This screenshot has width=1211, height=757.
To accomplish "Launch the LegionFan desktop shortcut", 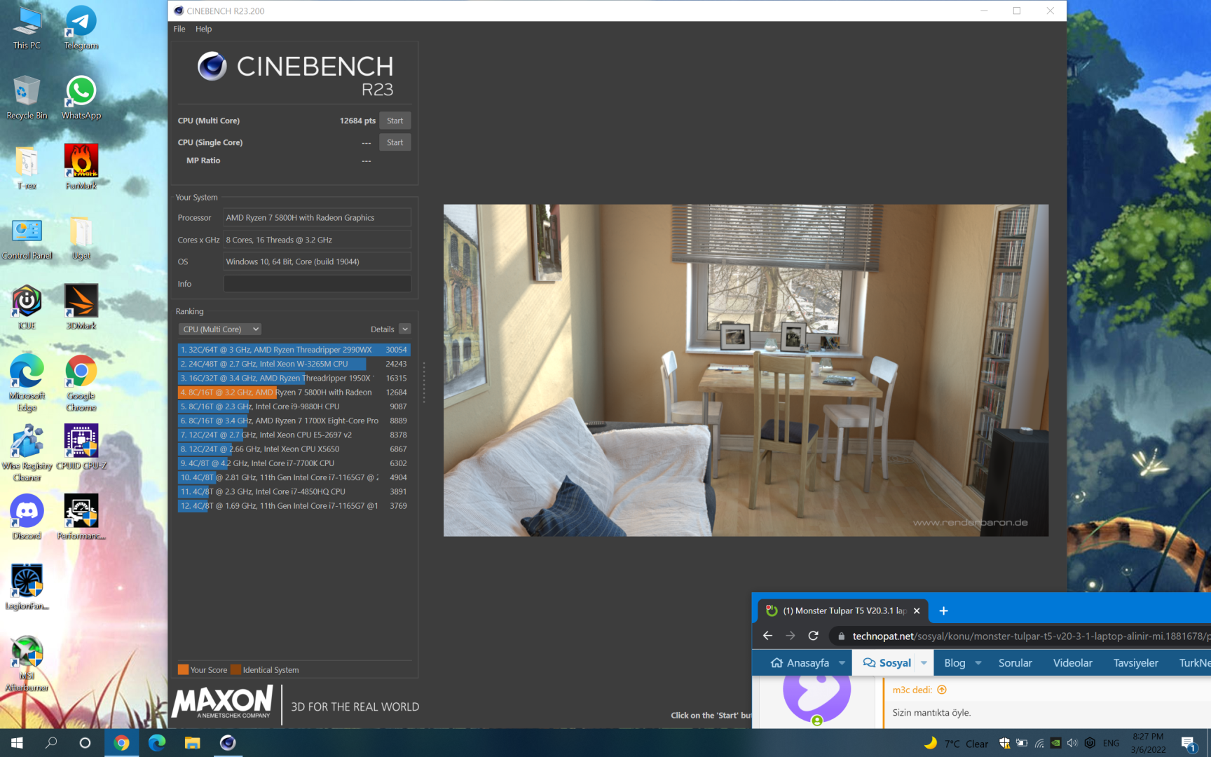I will coord(27,587).
